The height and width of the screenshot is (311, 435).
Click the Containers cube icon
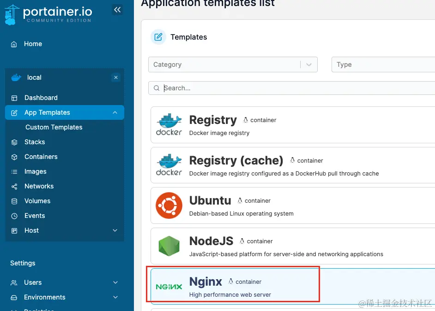(14, 157)
